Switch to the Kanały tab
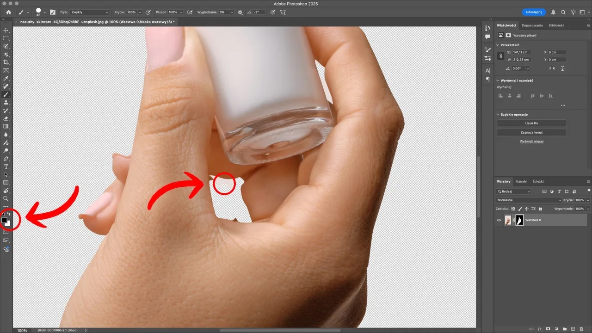Image resolution: width=592 pixels, height=333 pixels. 521,181
